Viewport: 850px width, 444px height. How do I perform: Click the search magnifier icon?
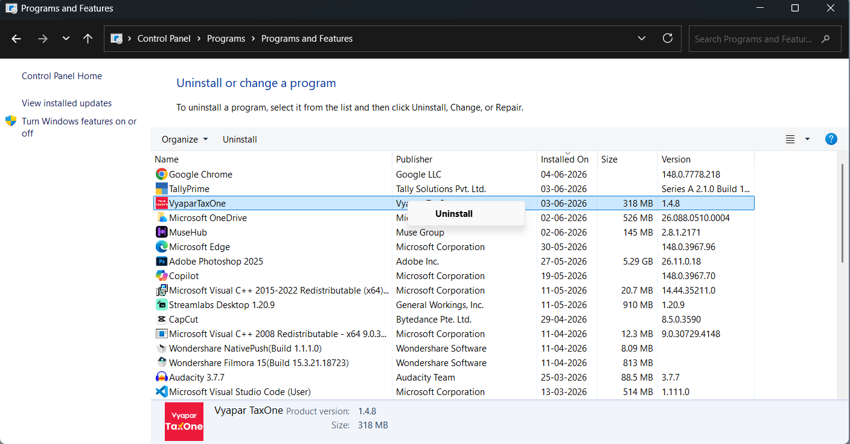(x=826, y=39)
